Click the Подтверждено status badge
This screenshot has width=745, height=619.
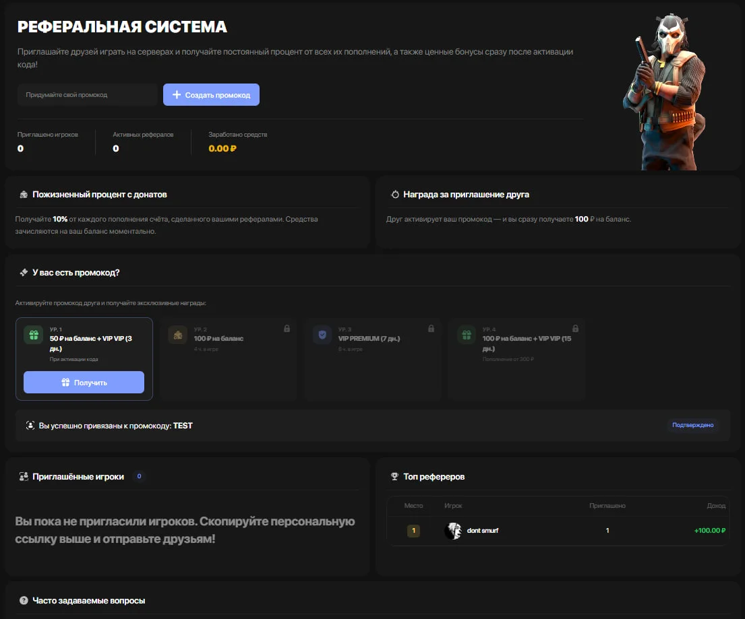692,425
